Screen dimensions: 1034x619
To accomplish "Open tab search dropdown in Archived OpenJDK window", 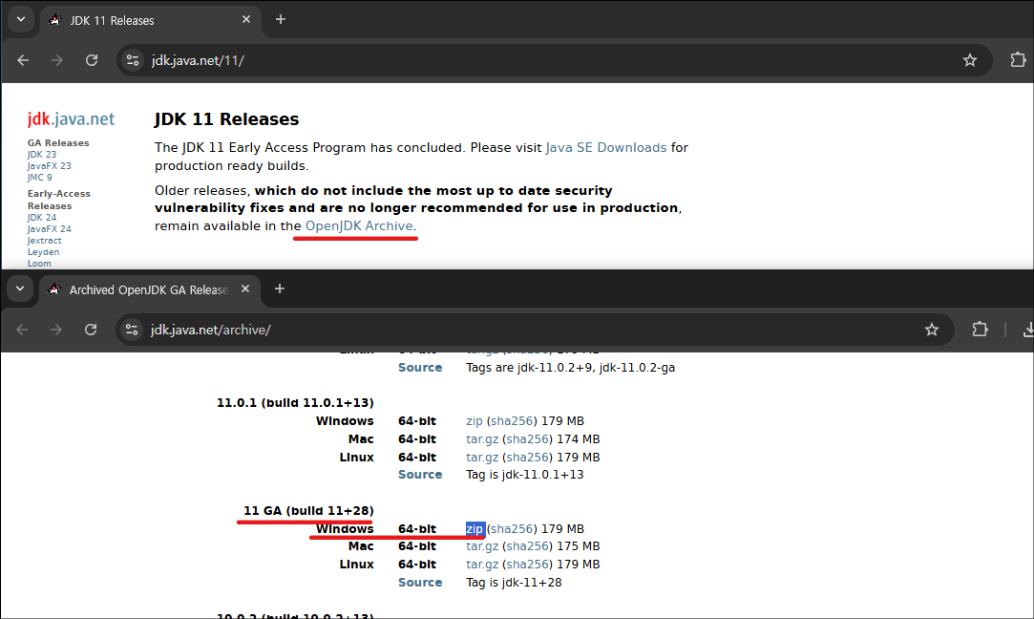I will (x=20, y=289).
